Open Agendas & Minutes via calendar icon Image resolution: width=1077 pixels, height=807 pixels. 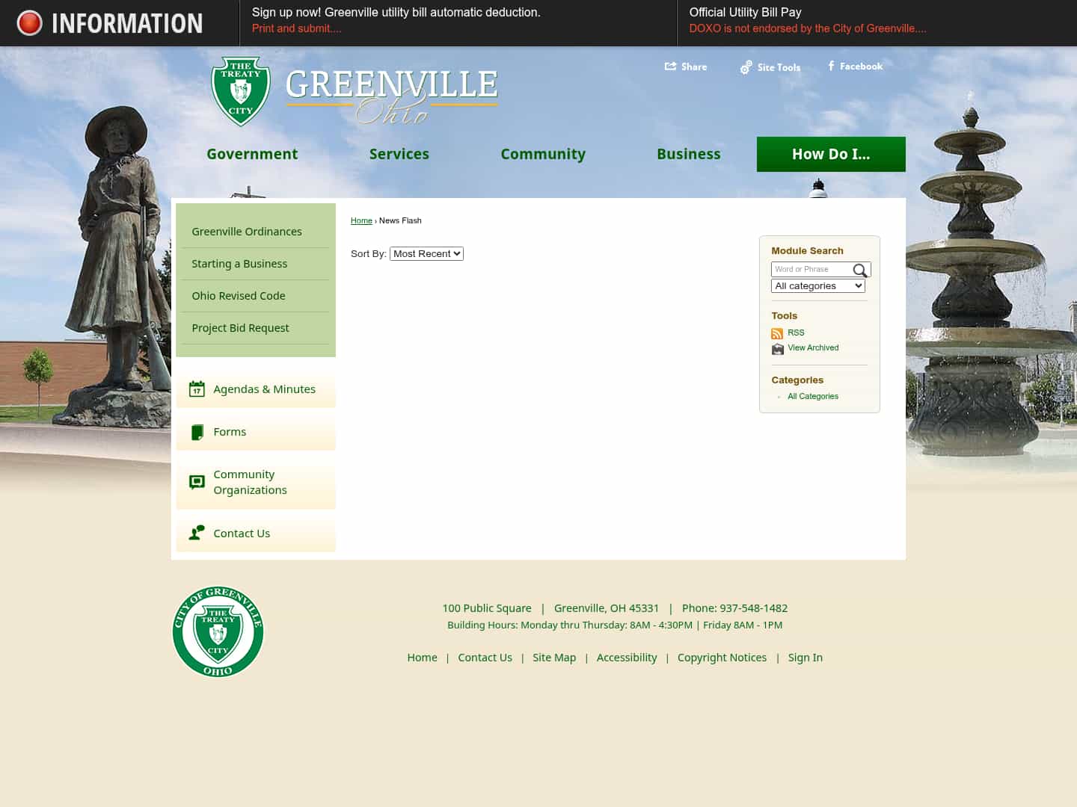click(197, 389)
